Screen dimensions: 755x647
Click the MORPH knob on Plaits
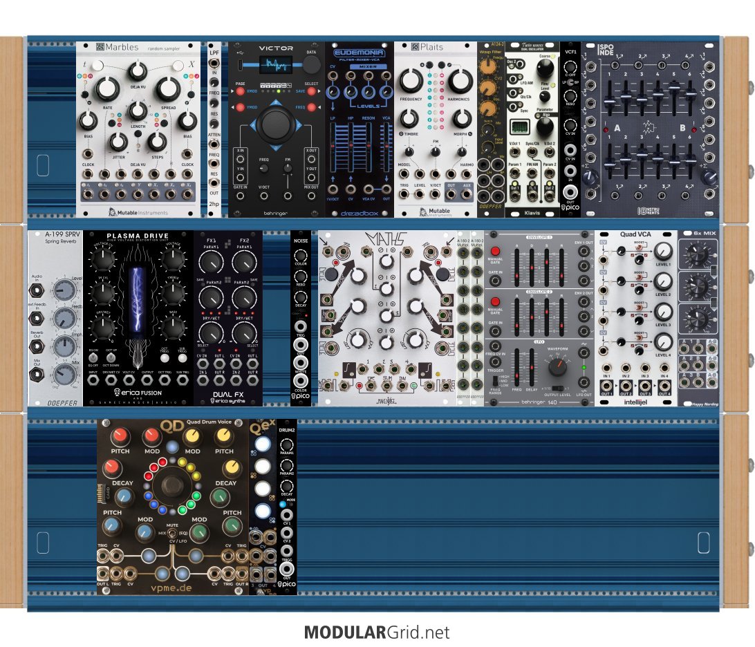tap(462, 118)
